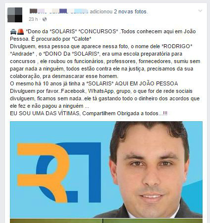This screenshot has height=223, width=210.
Task: Open the poster's pixelated profile avatar
Action: point(15,15)
